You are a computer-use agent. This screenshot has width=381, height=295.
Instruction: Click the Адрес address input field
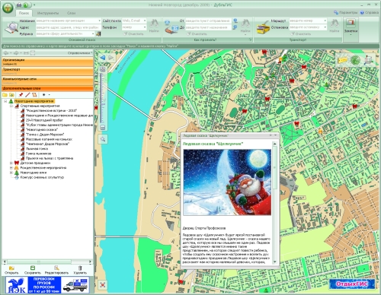tap(68, 27)
